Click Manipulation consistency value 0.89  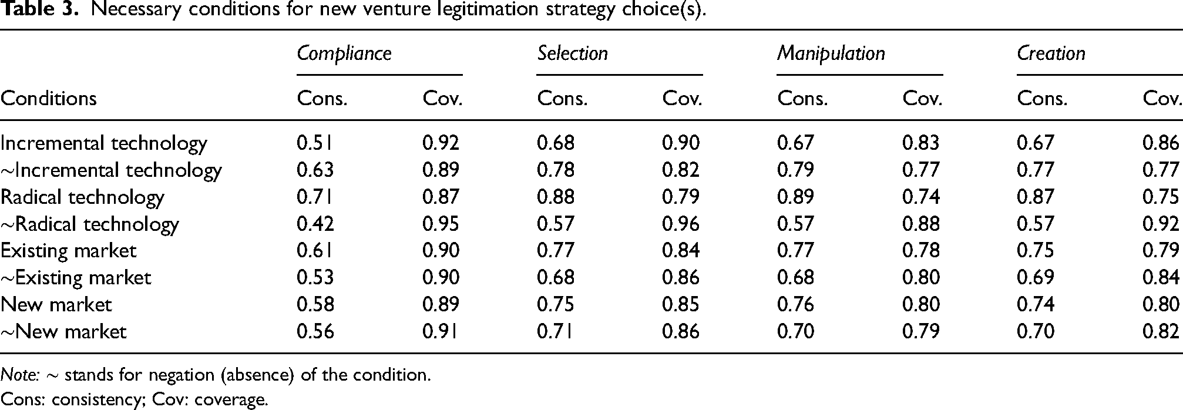point(796,197)
